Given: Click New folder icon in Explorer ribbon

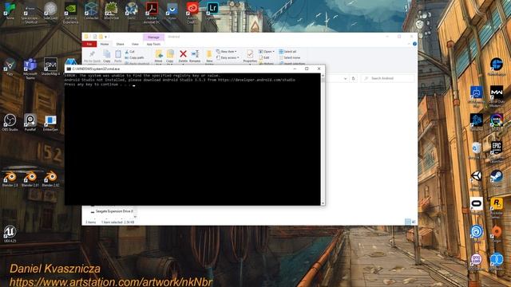Looking at the screenshot, I should [209, 56].
